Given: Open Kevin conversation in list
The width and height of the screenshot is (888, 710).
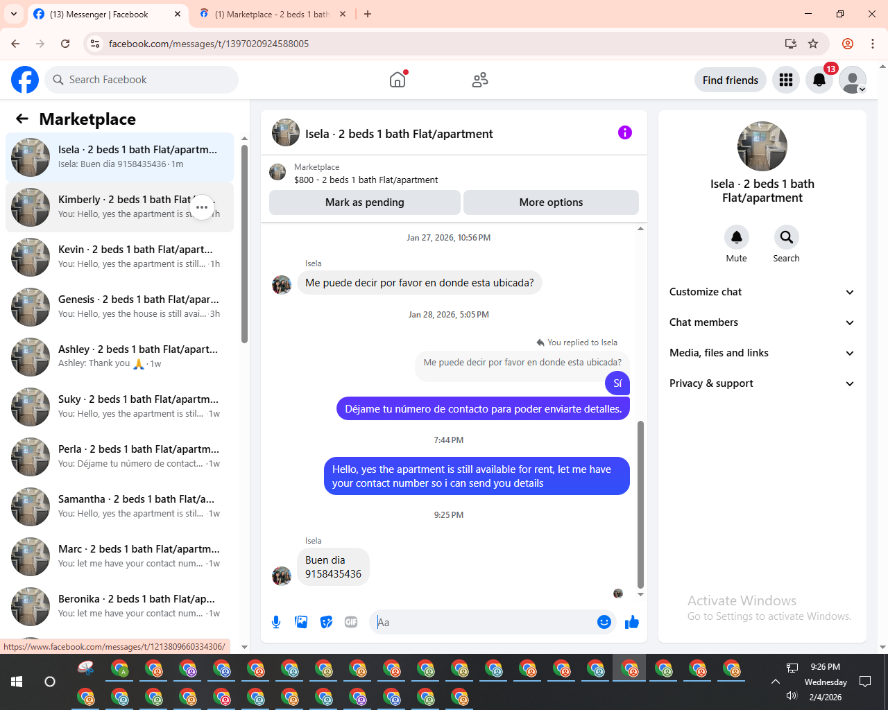Looking at the screenshot, I should click(119, 257).
